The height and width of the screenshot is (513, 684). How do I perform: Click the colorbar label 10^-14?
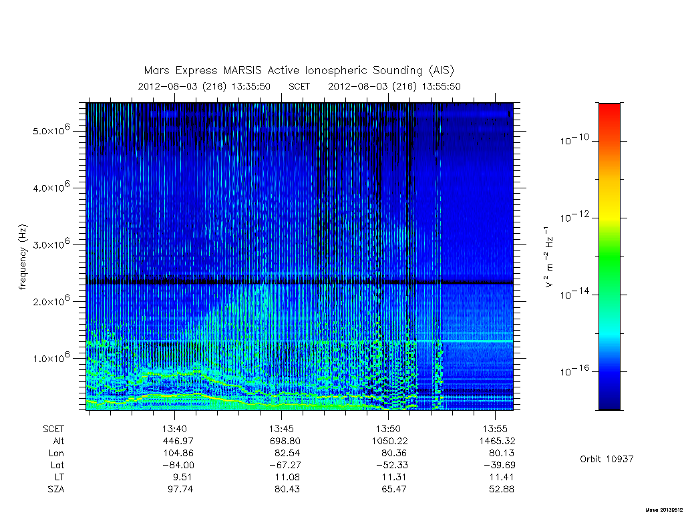(x=574, y=294)
